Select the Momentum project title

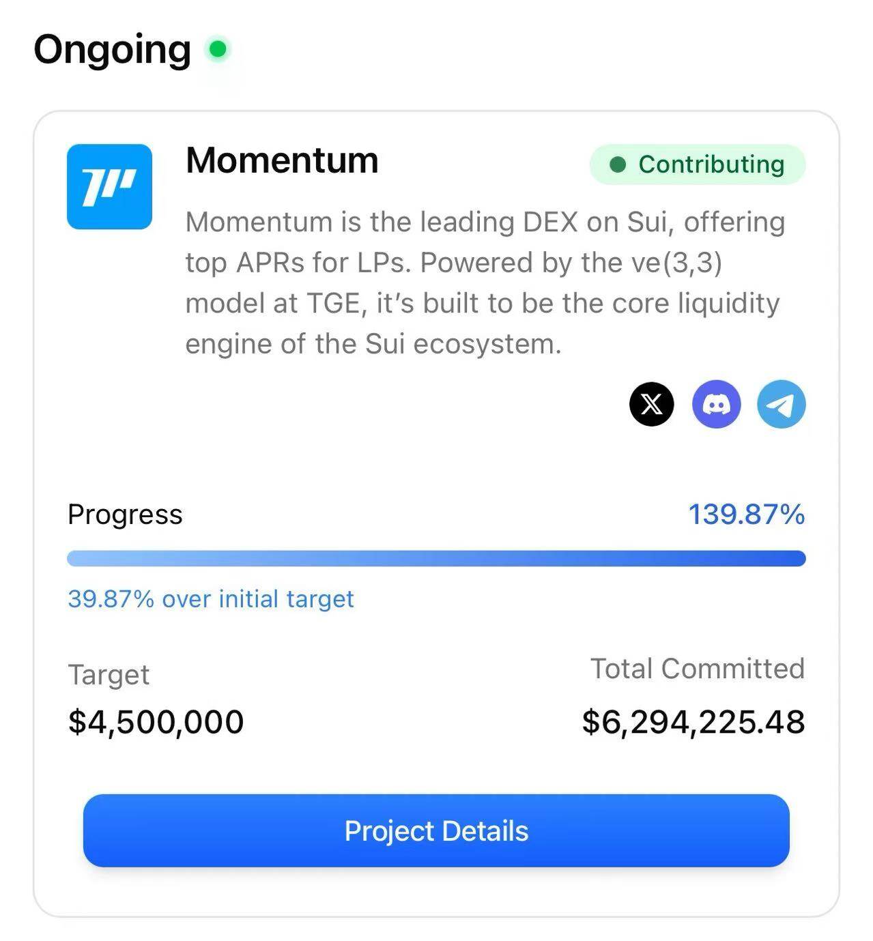pos(282,160)
